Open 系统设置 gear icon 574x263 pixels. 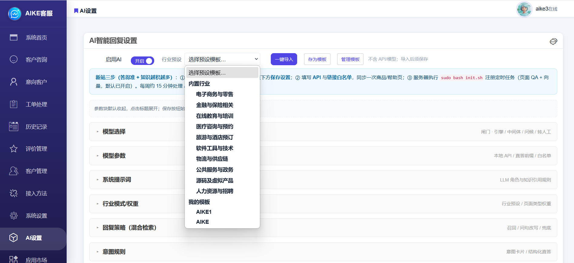click(14, 216)
